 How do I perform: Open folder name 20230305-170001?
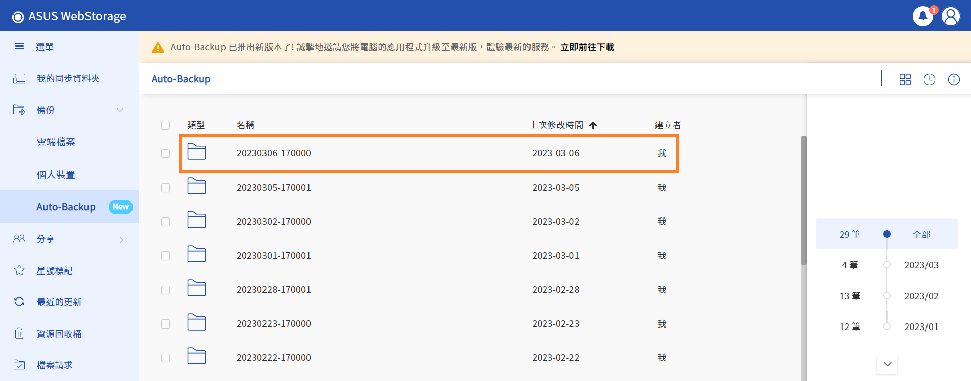(x=274, y=188)
